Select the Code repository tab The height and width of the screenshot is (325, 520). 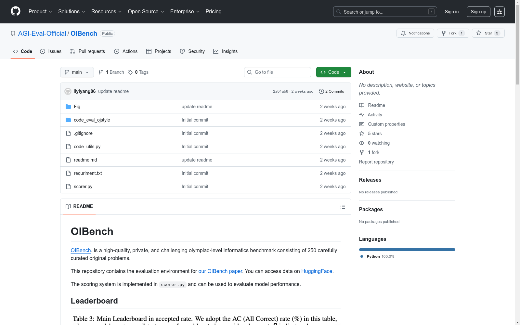(23, 51)
